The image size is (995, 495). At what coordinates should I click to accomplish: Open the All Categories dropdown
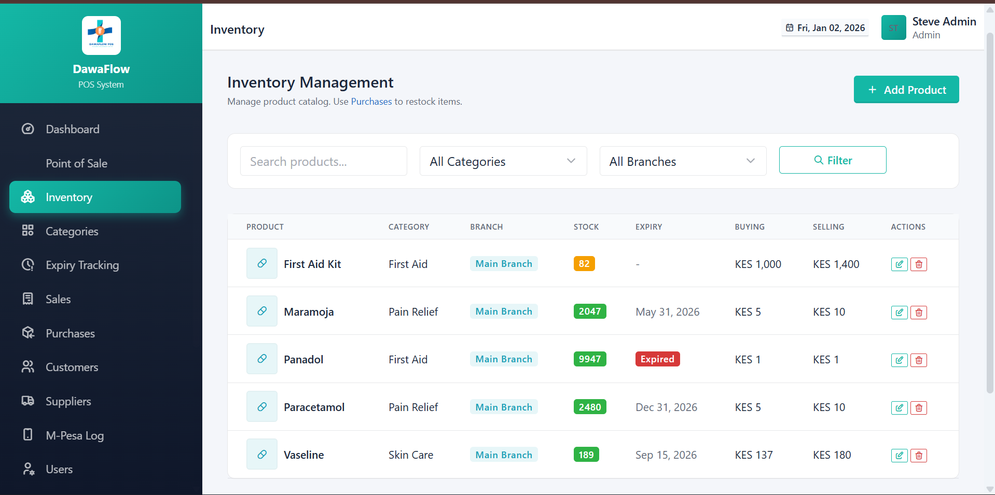click(x=502, y=161)
